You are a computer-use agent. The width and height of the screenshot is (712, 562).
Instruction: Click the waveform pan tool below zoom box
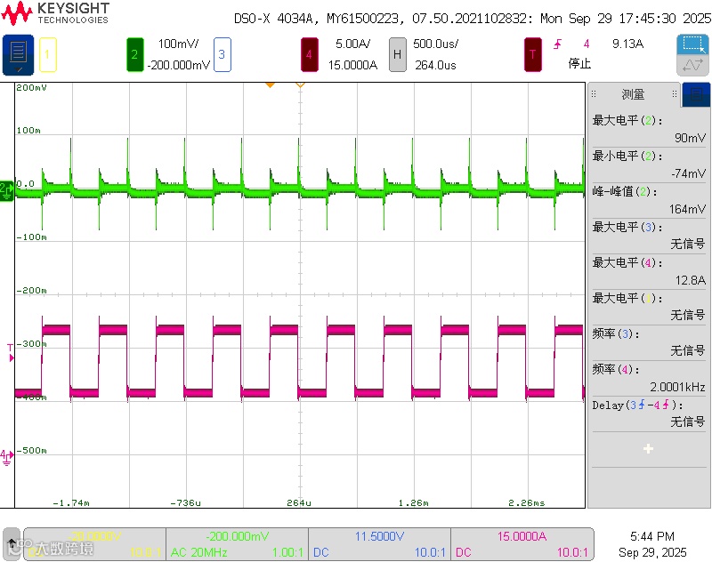693,65
